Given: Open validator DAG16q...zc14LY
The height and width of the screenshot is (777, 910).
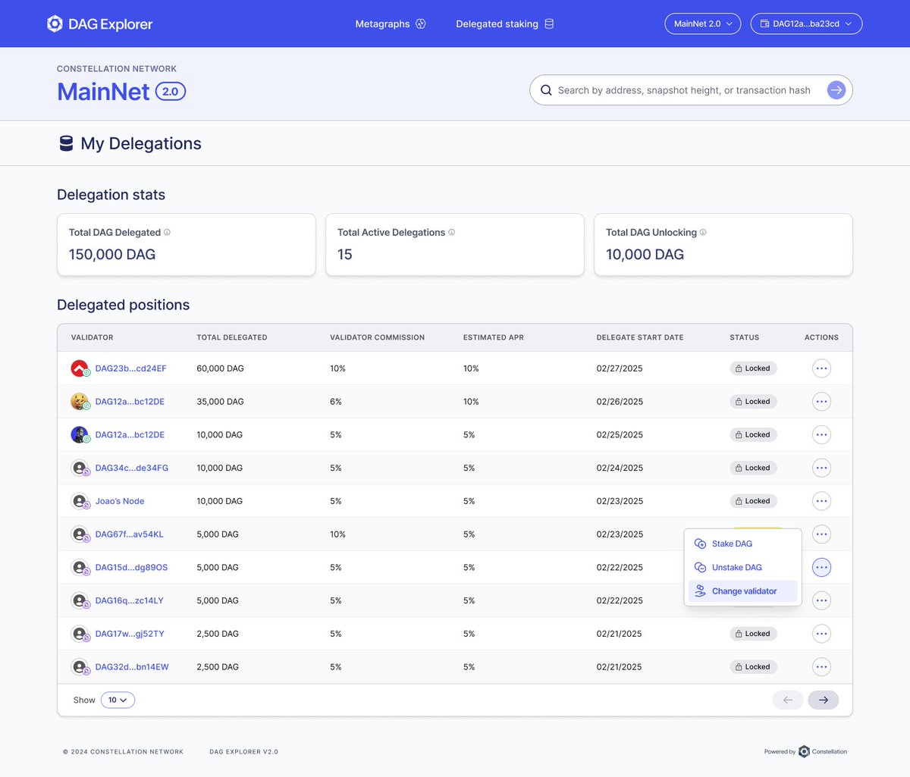Looking at the screenshot, I should [129, 600].
